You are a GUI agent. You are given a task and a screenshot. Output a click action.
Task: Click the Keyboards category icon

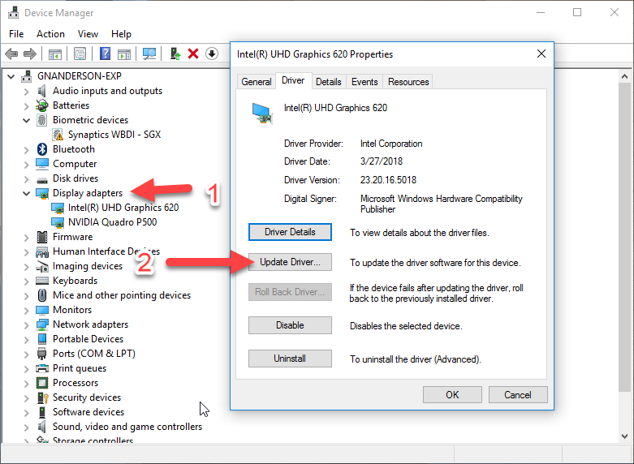[x=42, y=281]
